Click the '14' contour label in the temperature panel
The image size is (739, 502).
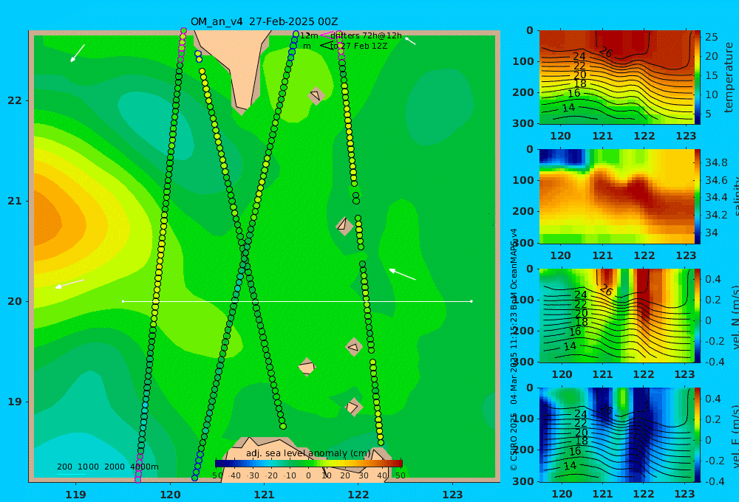569,108
